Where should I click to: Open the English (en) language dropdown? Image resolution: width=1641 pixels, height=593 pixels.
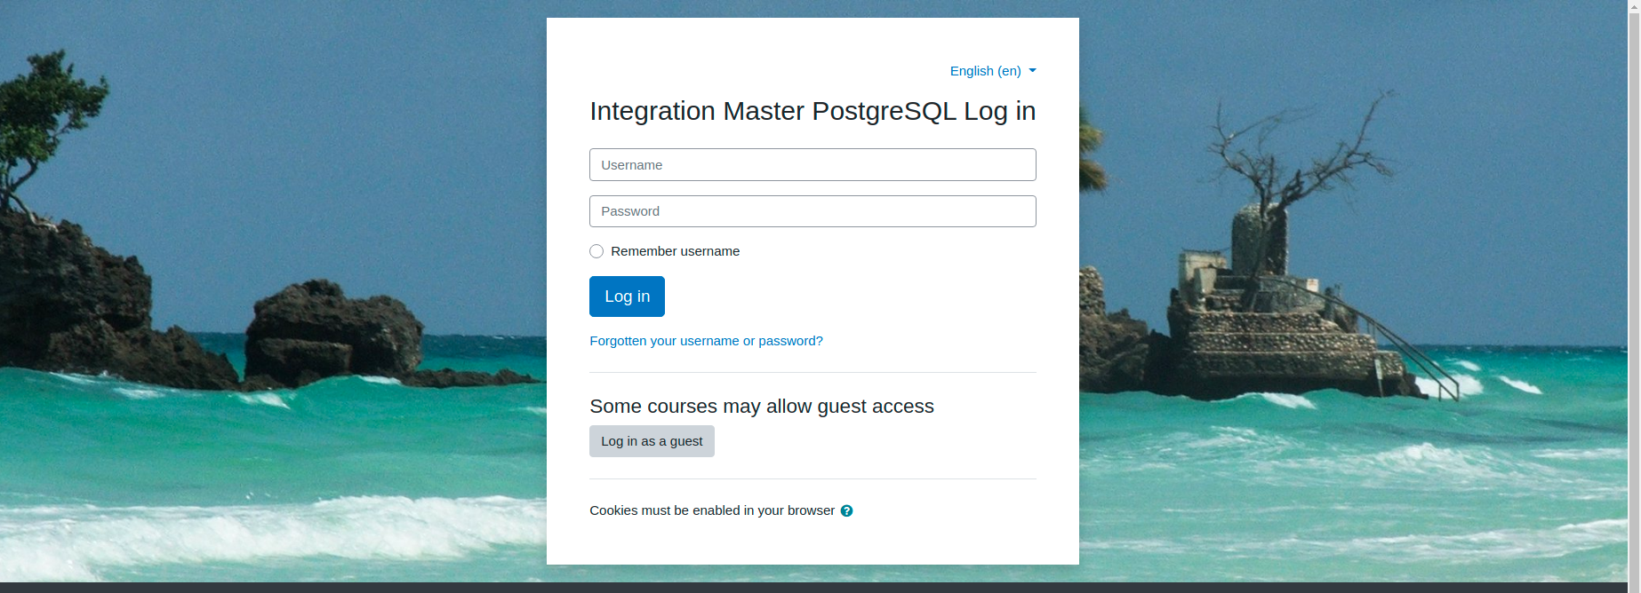pos(992,71)
